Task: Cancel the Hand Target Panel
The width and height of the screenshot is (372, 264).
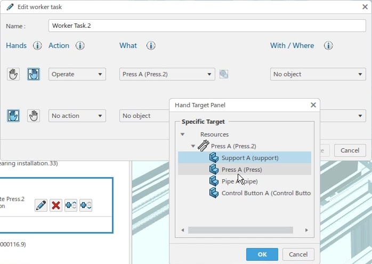Action: [298, 254]
